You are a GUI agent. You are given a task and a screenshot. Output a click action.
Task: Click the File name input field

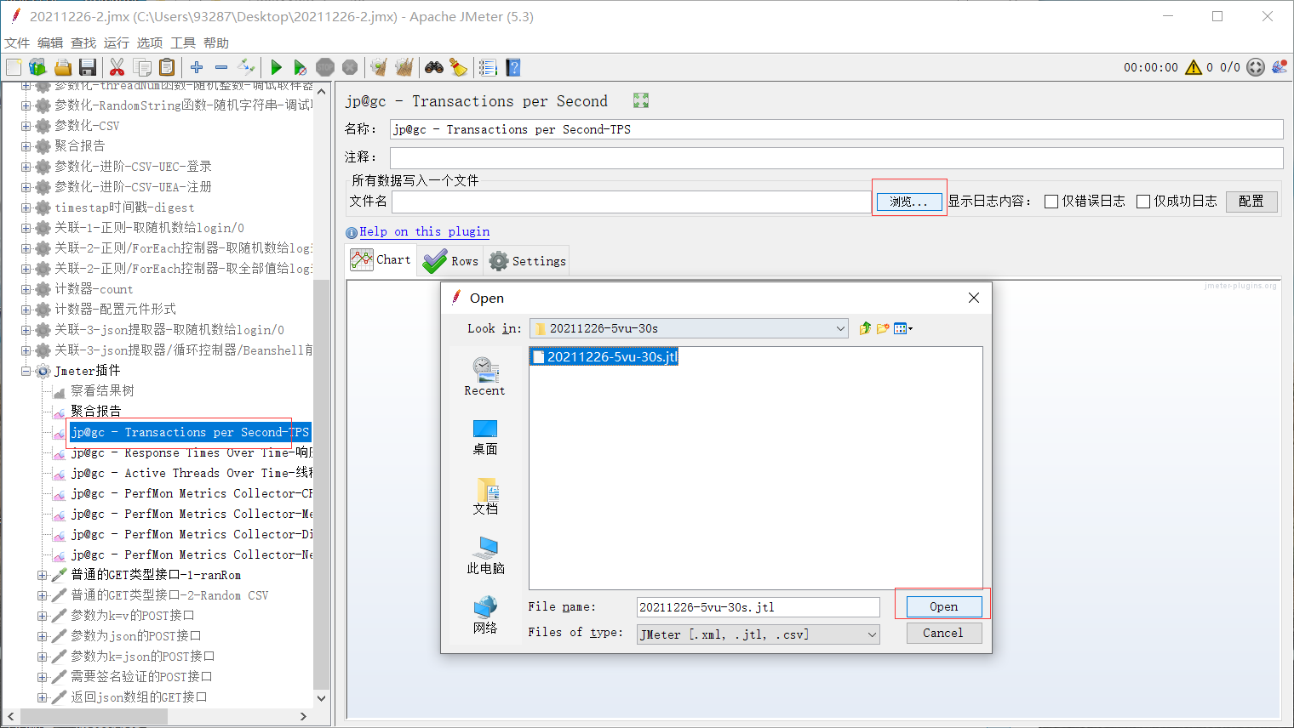pos(758,607)
